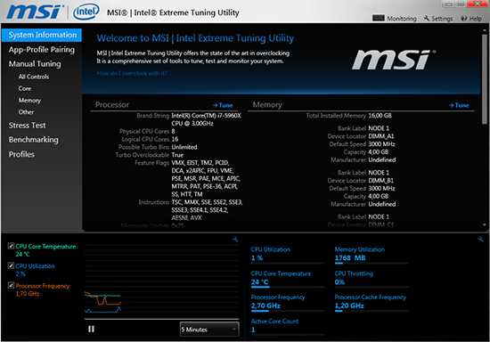This screenshot has height=342, width=490.
Task: Click Turbo Overclockable True value
Action: (177, 155)
